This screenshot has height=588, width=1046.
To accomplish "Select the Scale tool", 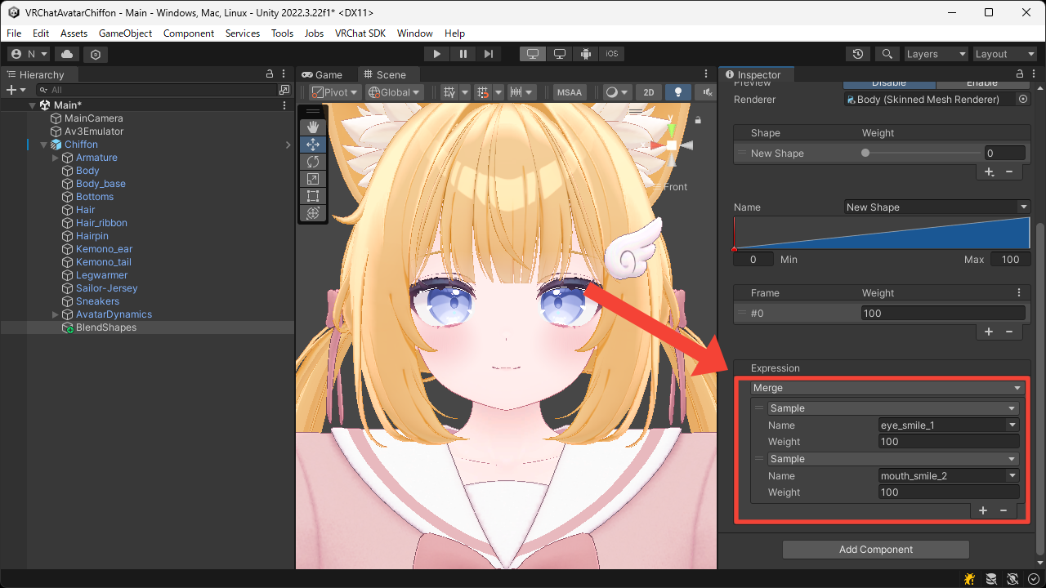I will coord(312,179).
